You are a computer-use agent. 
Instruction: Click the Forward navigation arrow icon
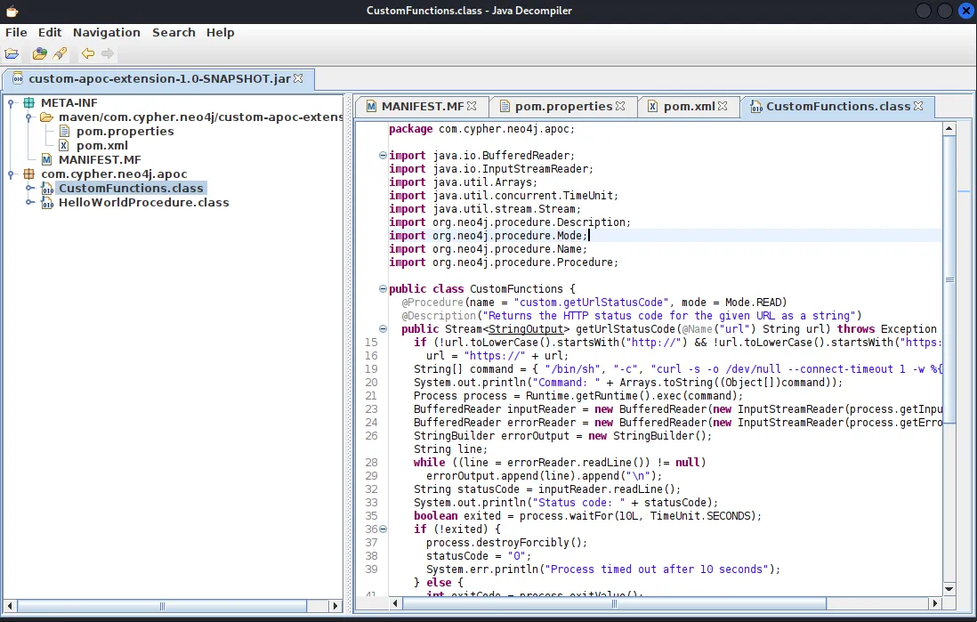pyautogui.click(x=108, y=53)
